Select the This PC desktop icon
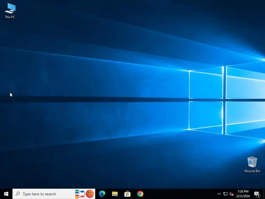The height and width of the screenshot is (199, 265). click(x=10, y=11)
